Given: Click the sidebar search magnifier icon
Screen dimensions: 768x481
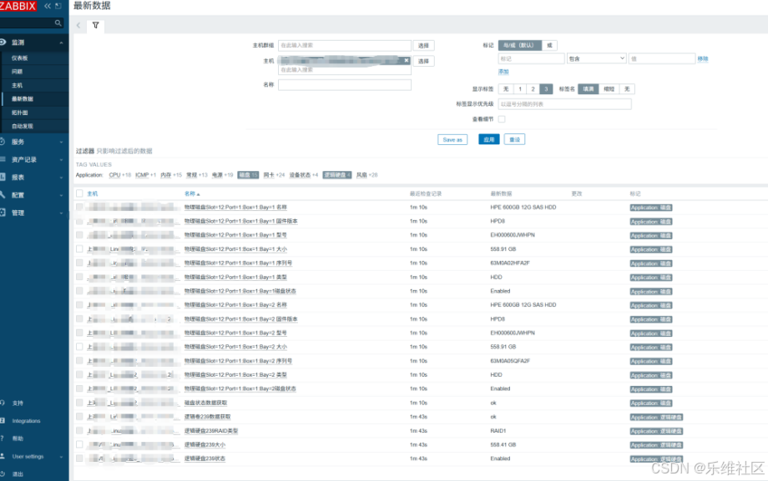Looking at the screenshot, I should coord(58,23).
